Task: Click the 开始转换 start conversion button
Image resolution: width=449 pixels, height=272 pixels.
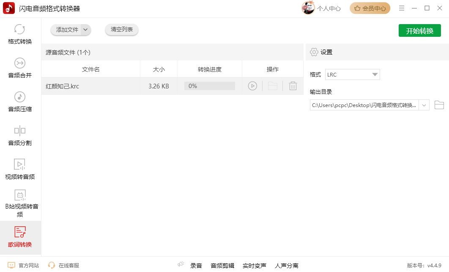Action: [x=419, y=30]
